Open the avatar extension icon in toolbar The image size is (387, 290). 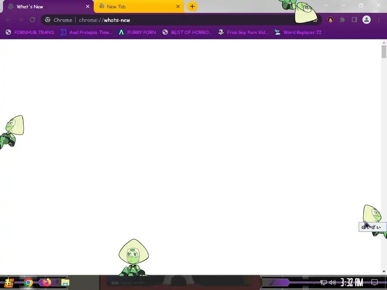click(x=330, y=20)
